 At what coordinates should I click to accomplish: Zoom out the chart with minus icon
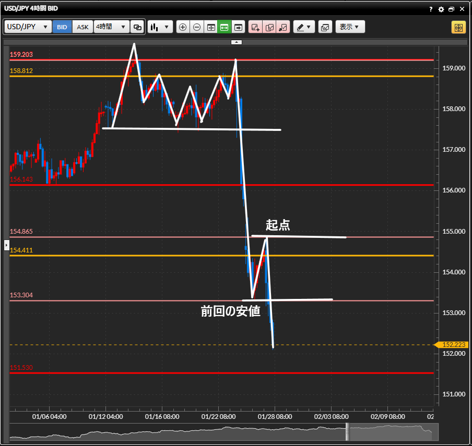pos(197,27)
